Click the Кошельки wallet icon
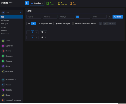 (3, 56)
